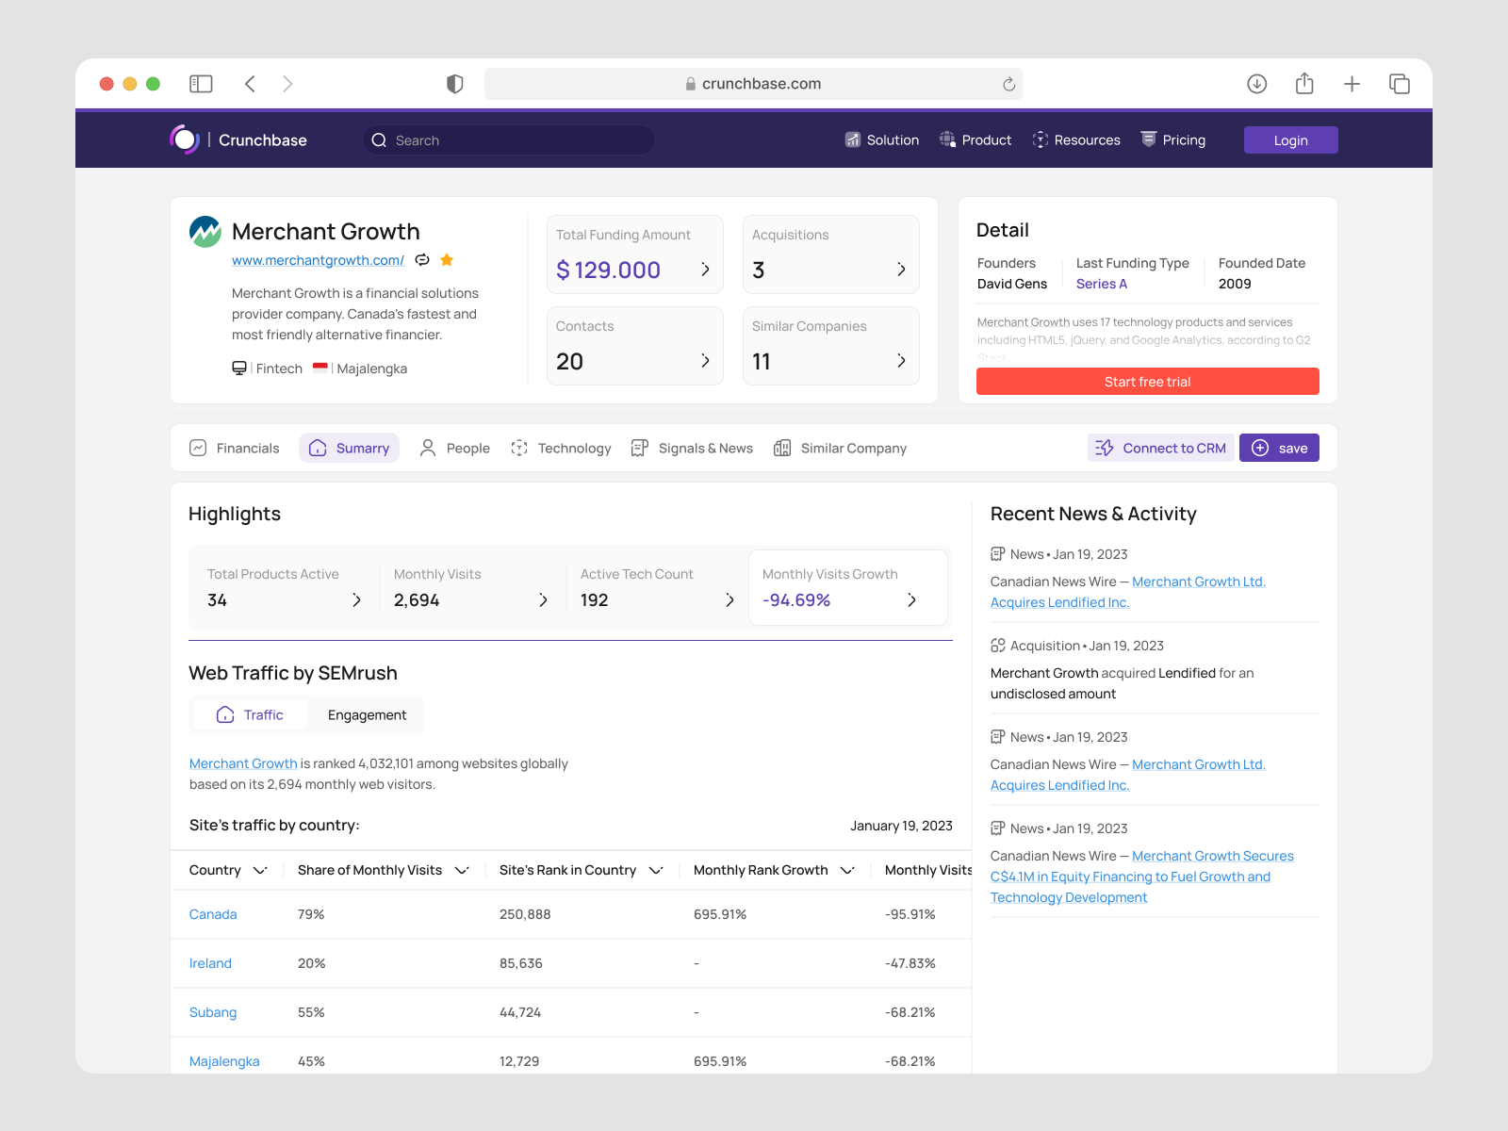1508x1131 pixels.
Task: Copy link icon next to merchantgrowth.com
Action: (422, 260)
